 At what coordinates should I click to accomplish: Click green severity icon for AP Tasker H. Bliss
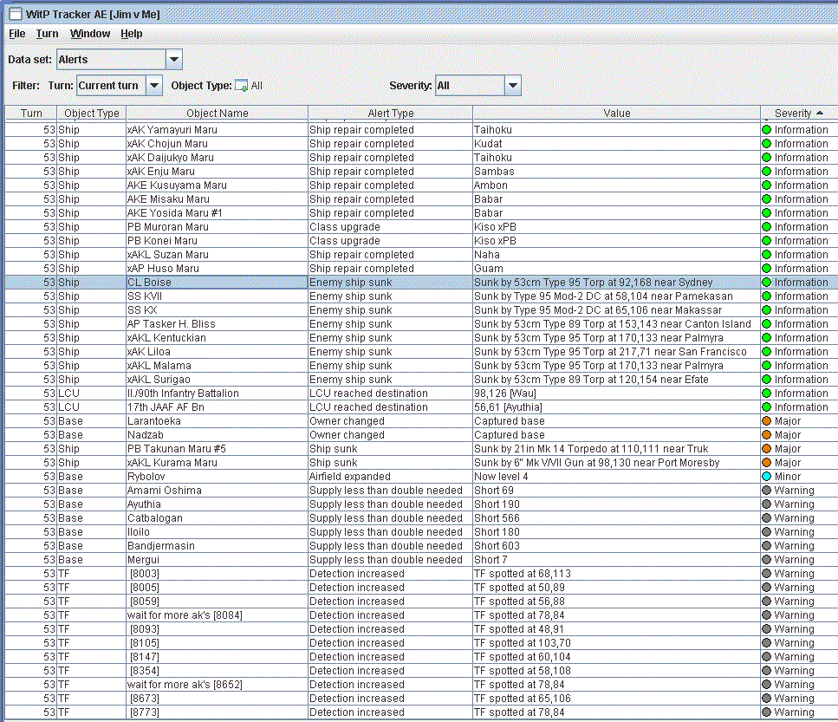(x=767, y=324)
